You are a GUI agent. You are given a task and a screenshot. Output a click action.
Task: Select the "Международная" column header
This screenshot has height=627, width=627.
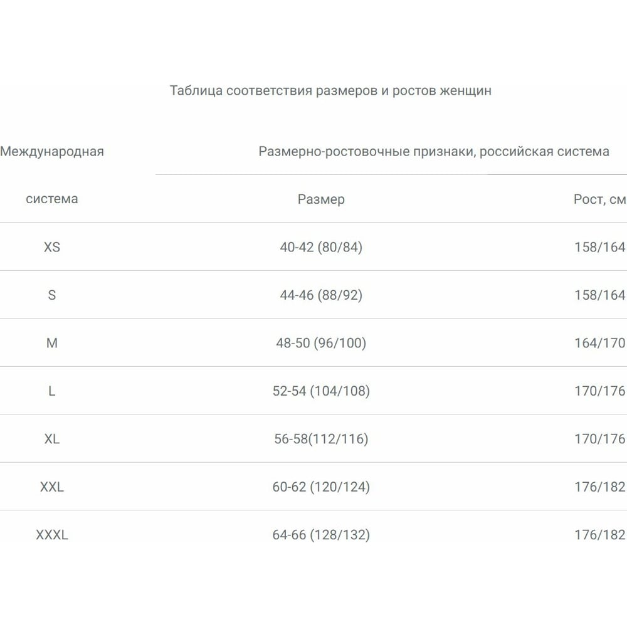[x=52, y=151]
